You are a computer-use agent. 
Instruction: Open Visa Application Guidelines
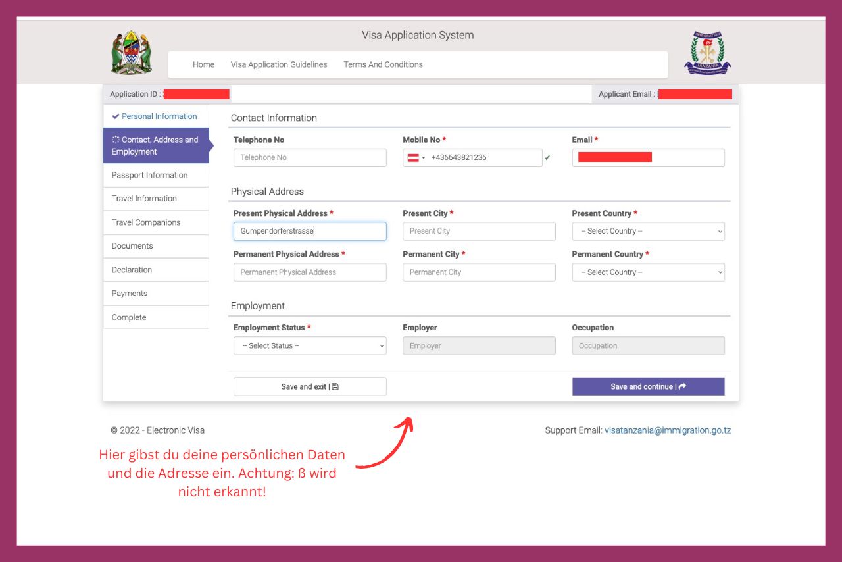tap(279, 64)
